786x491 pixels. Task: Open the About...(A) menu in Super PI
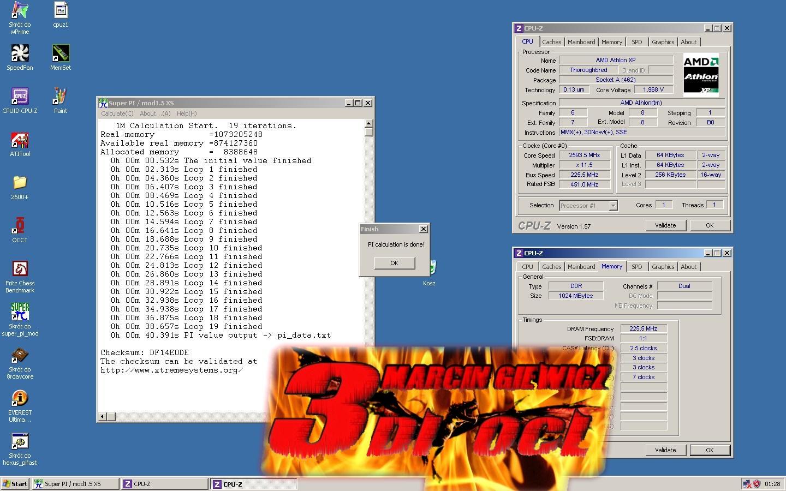click(155, 113)
